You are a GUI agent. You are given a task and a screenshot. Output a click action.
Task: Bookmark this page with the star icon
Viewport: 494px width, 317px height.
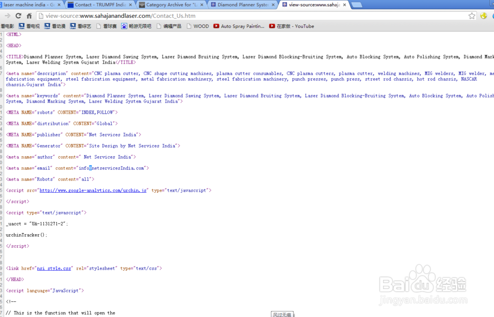(472, 16)
